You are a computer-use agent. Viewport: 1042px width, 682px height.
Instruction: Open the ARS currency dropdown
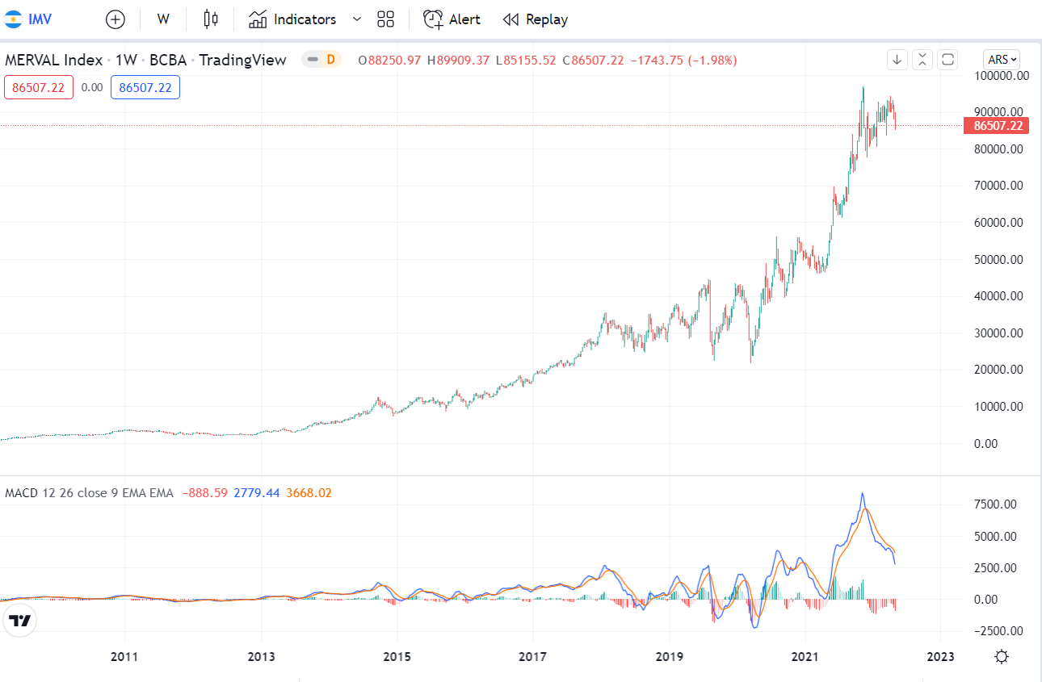(1002, 59)
